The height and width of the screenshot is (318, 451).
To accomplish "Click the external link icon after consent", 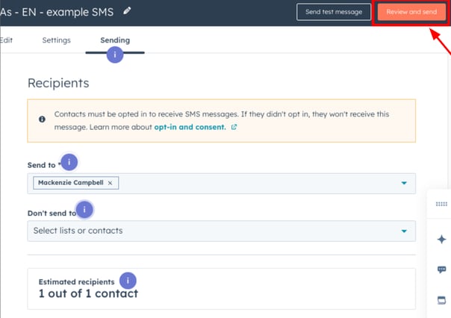I will 234,127.
